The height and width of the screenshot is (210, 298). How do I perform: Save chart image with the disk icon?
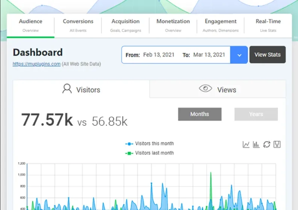(x=277, y=144)
